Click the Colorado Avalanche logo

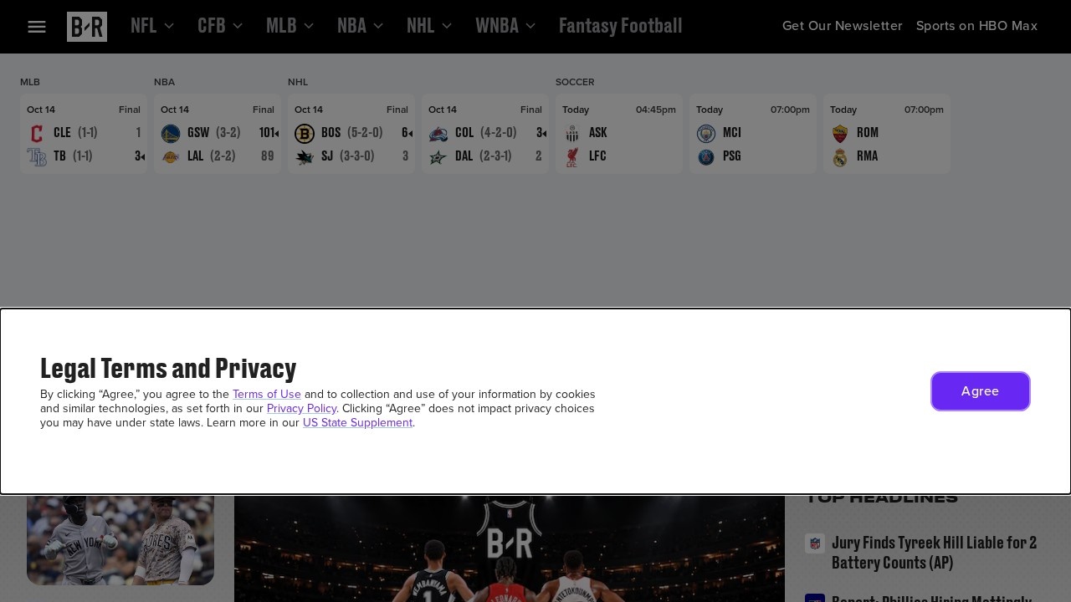click(438, 134)
